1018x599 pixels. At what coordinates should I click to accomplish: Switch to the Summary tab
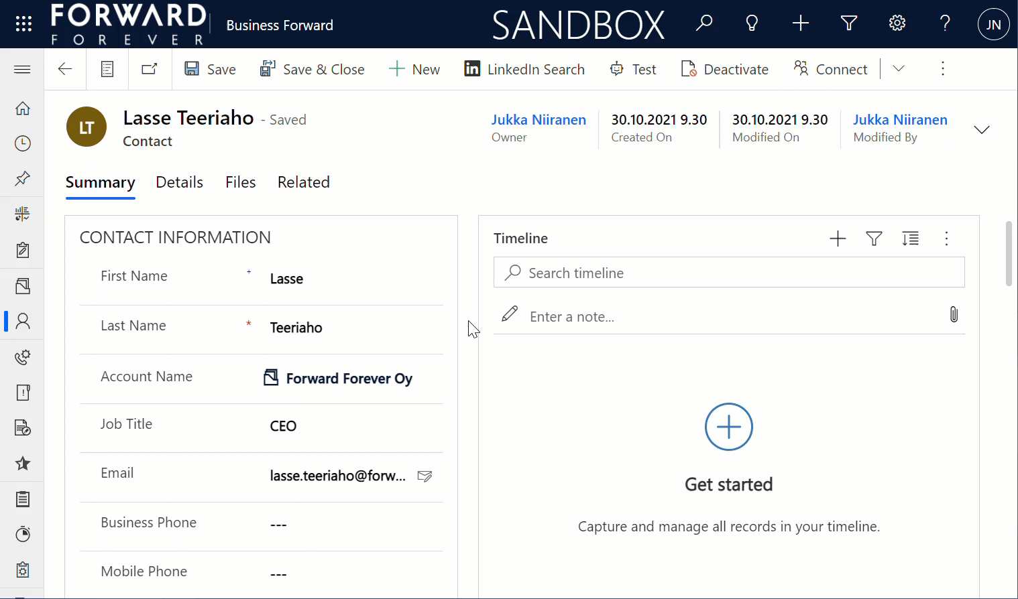101,182
